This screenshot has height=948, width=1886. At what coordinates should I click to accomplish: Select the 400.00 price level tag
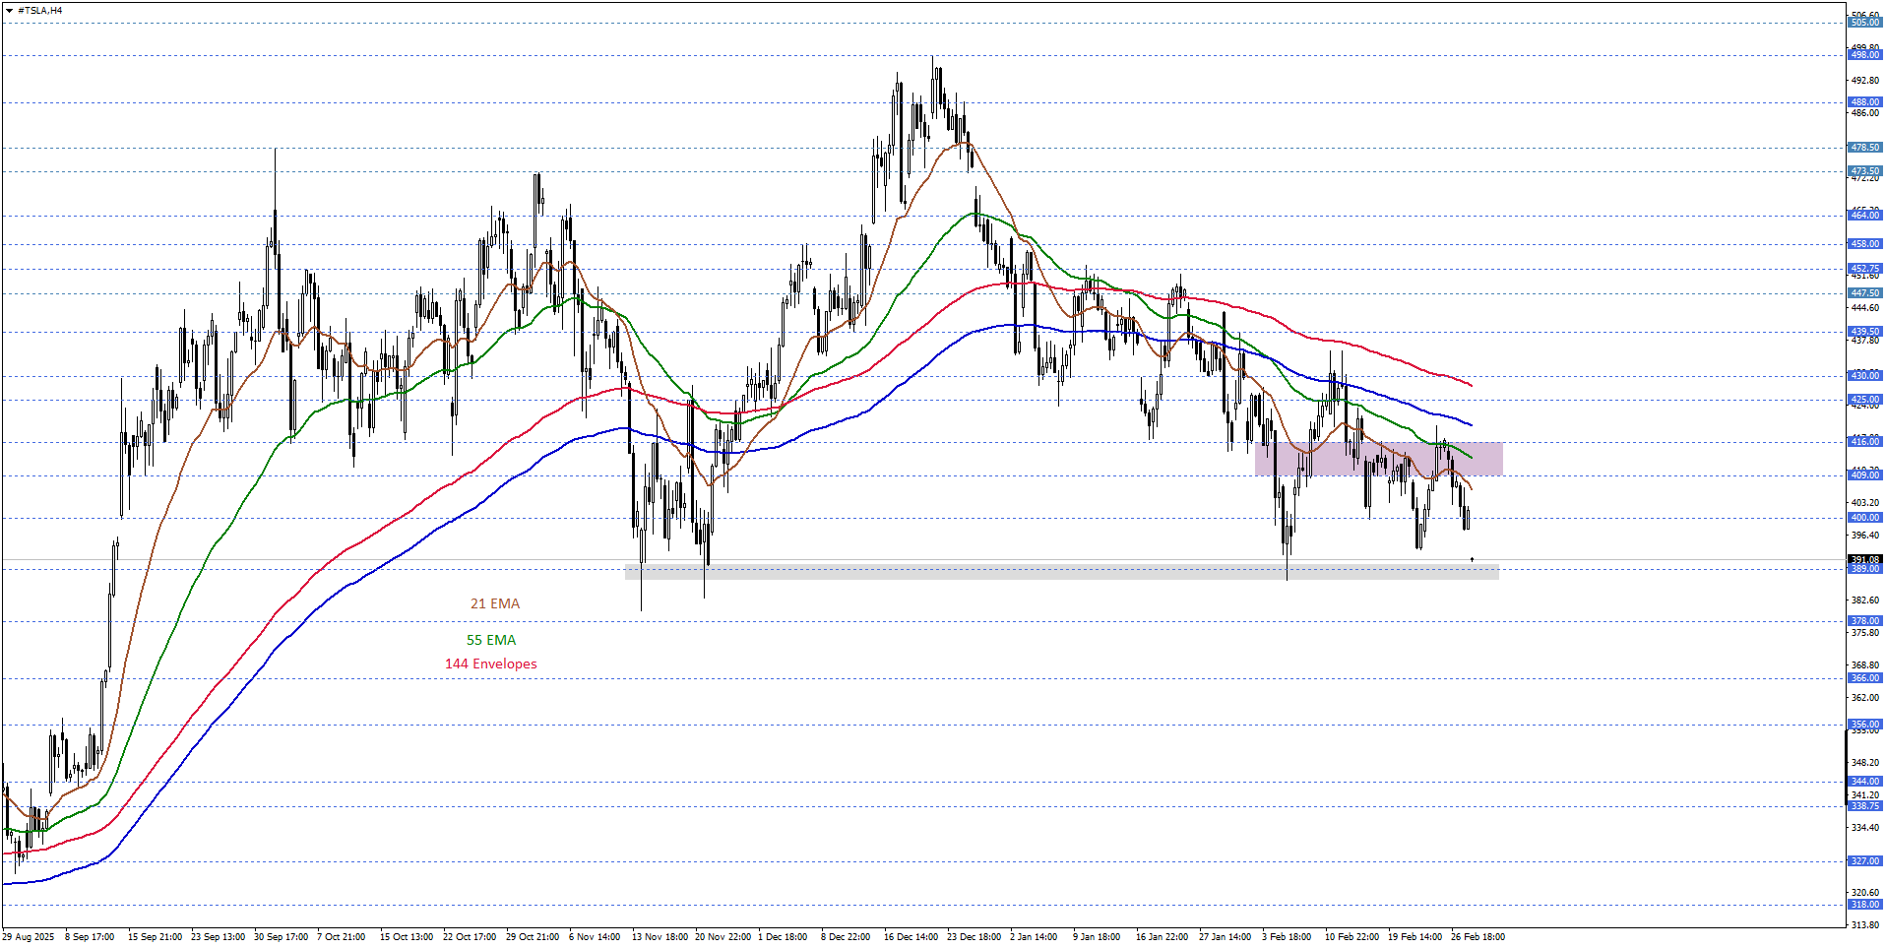point(1864,517)
